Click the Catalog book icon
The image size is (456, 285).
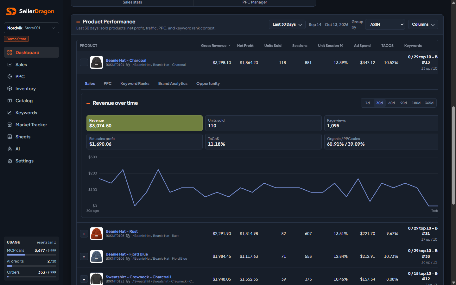tap(9, 101)
